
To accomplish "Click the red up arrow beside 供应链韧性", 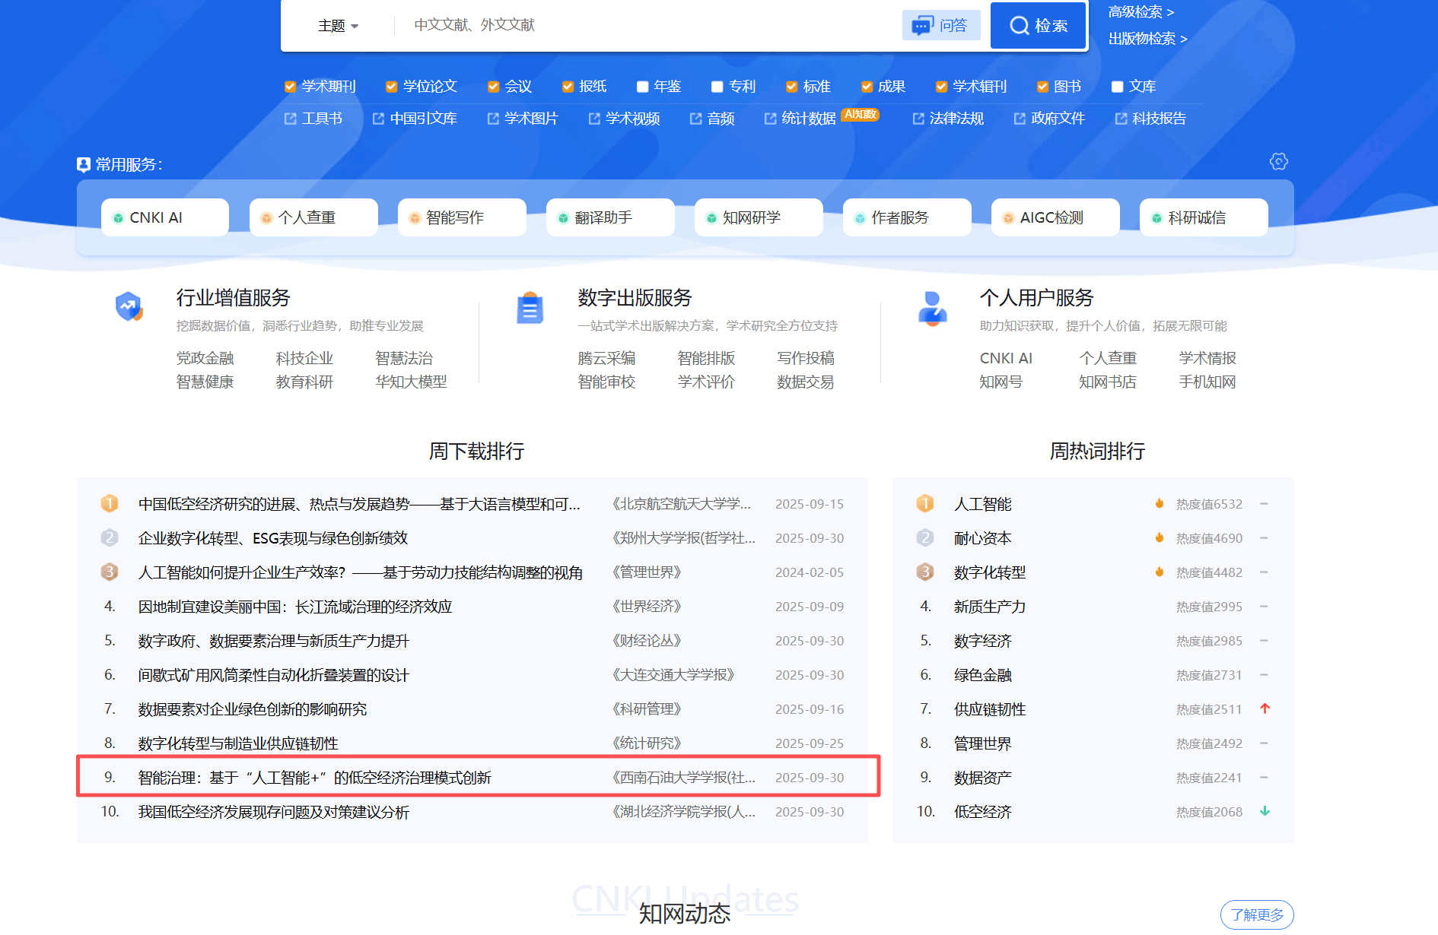I will [x=1265, y=709].
